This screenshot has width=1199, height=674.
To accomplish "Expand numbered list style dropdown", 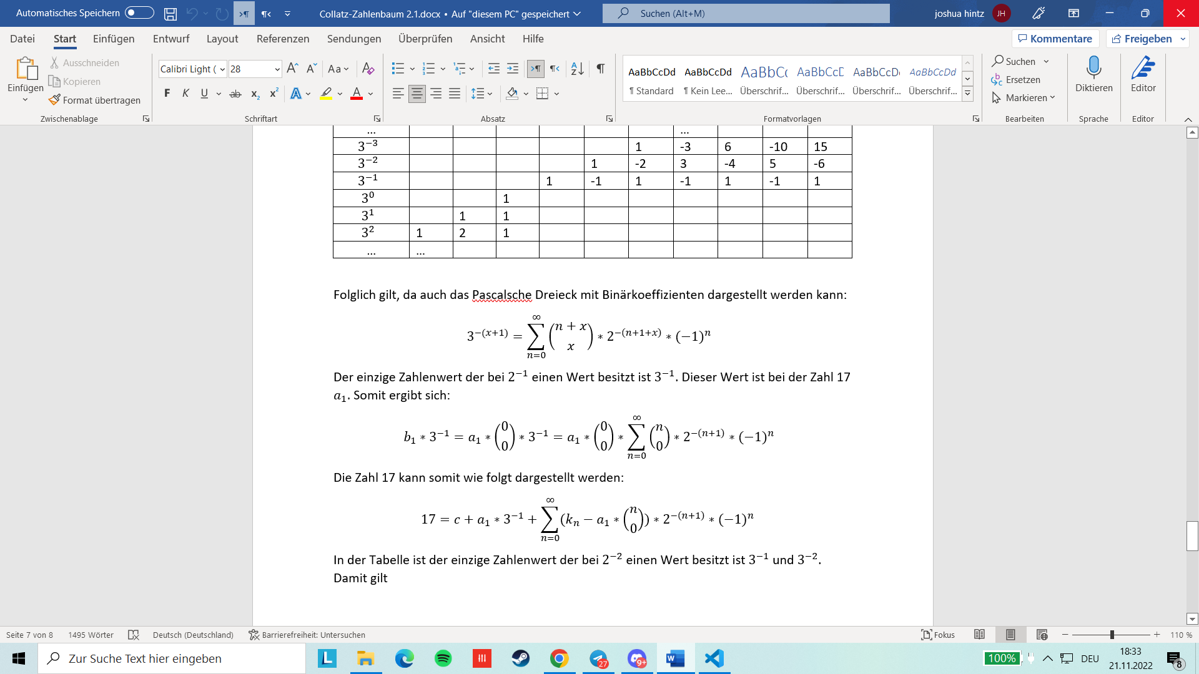I will (x=443, y=69).
